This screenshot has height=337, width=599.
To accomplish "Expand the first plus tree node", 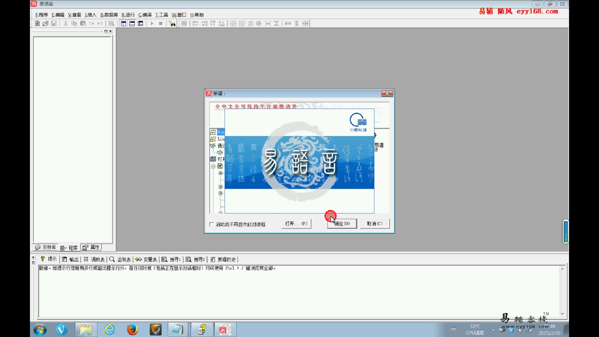I will coord(220,173).
